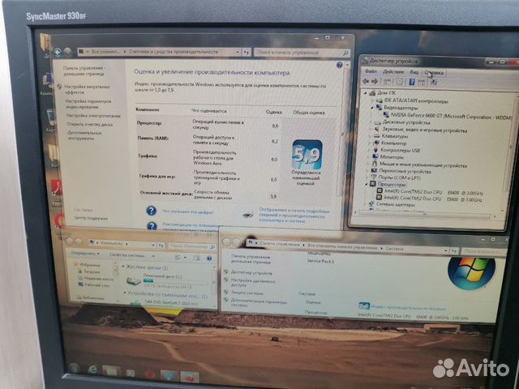Screen dimensions: 519x389
Task: Click Сетевые адаптеры icon in tree
Action: 371,204
